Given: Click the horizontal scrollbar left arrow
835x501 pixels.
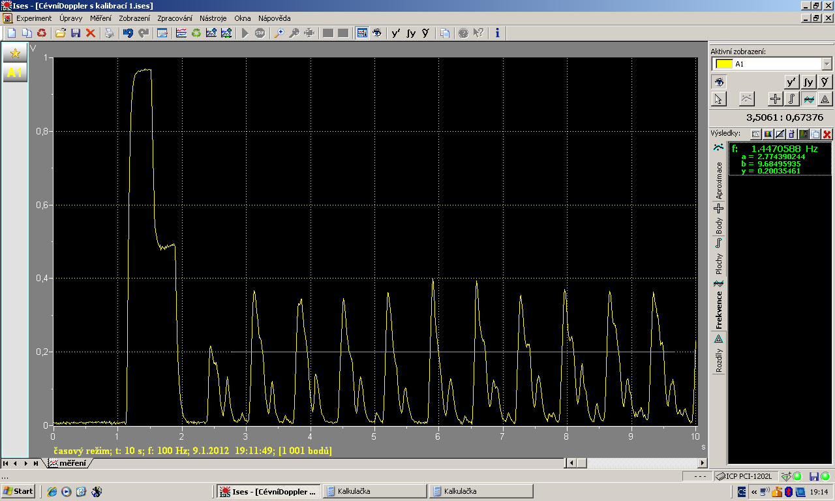Looking at the screenshot, I should click(x=571, y=463).
